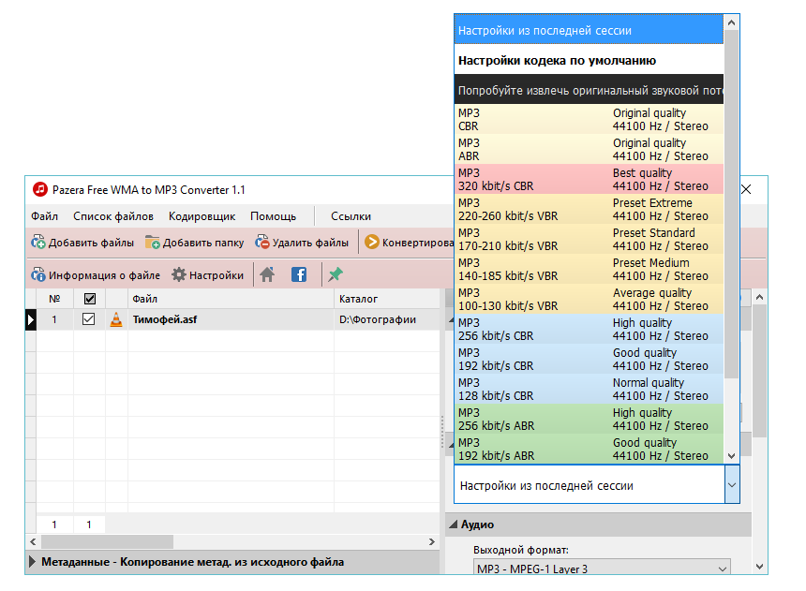Toggle the select-all checkbox in column header
The image size is (806, 591).
tap(88, 297)
